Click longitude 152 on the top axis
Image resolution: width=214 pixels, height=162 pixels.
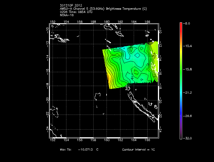pos(53,22)
